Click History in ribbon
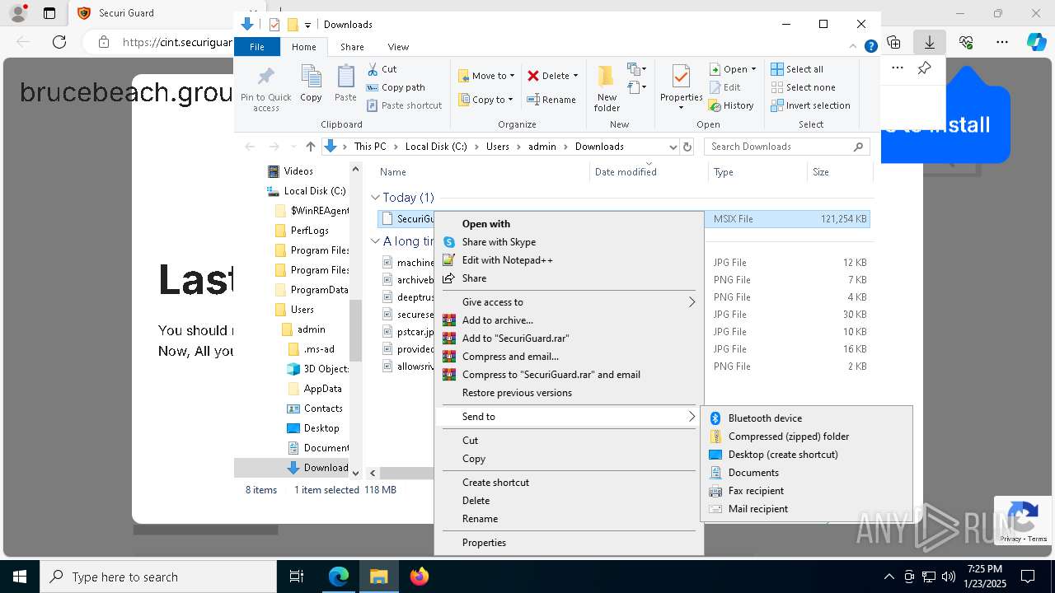The width and height of the screenshot is (1055, 593). [731, 105]
